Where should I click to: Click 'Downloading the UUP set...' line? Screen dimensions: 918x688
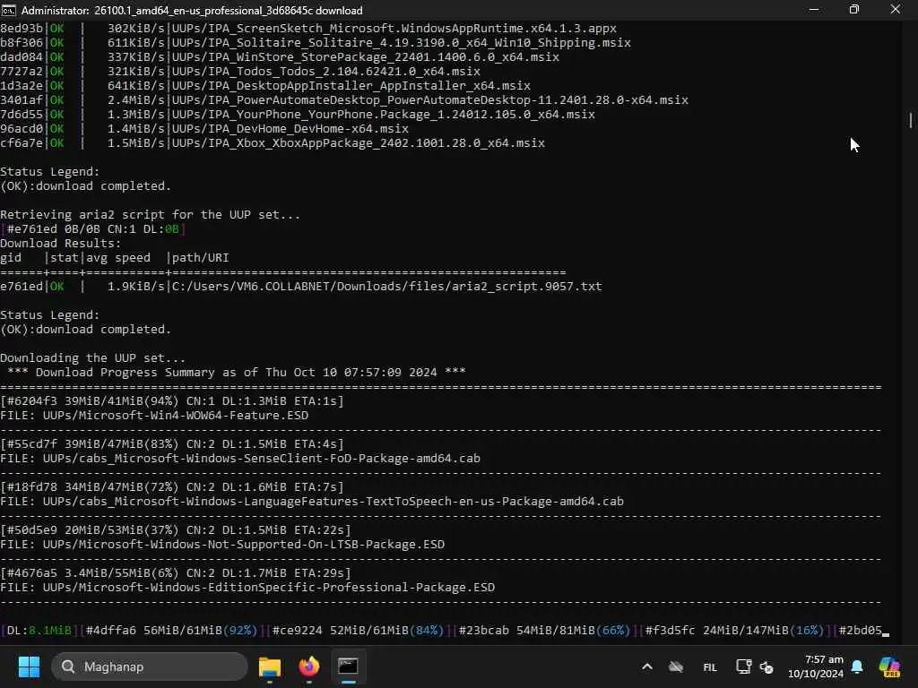tap(92, 357)
